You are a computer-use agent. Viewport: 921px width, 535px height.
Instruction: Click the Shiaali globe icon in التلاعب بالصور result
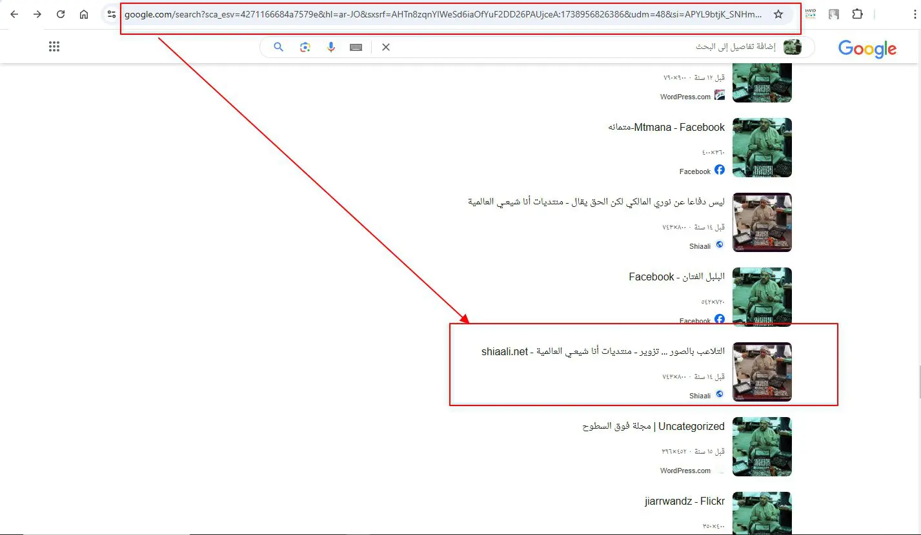click(x=720, y=394)
